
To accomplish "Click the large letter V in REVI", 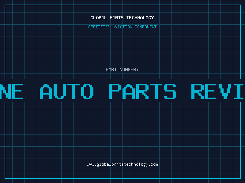I will point(225,91).
